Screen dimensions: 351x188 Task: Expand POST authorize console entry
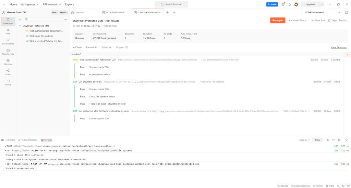(x=5, y=146)
